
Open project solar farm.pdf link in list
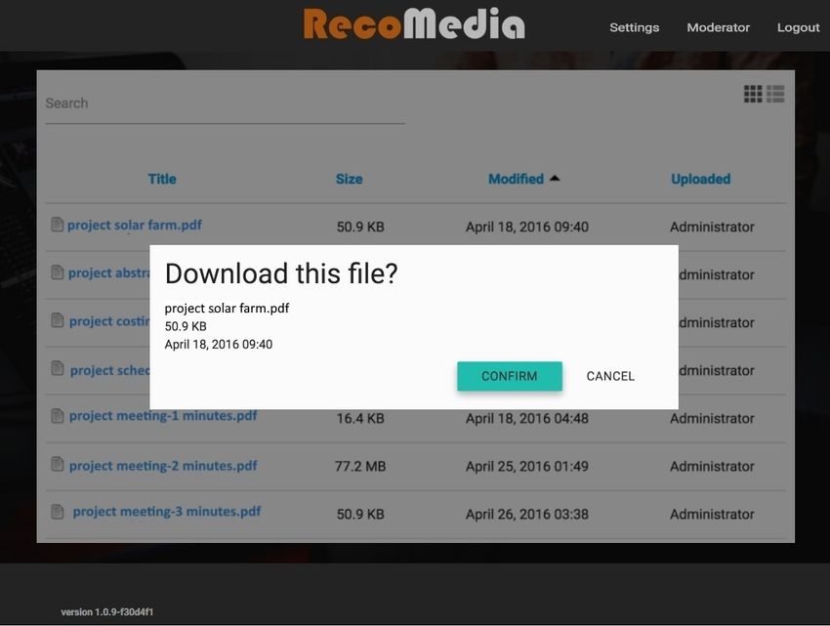point(135,225)
